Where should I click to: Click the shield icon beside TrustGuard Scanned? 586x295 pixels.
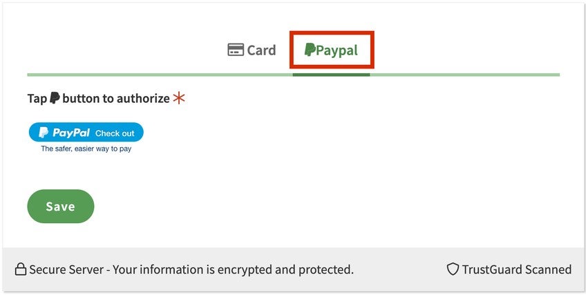coord(453,269)
